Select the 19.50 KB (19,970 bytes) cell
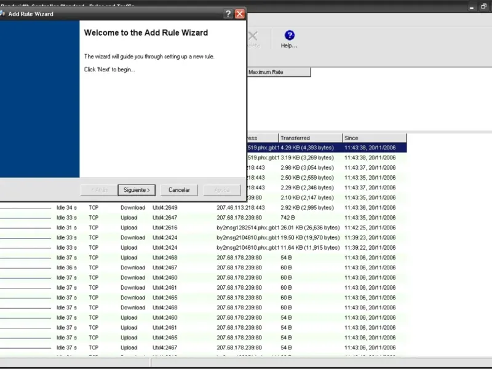492x369 pixels. [x=310, y=238]
